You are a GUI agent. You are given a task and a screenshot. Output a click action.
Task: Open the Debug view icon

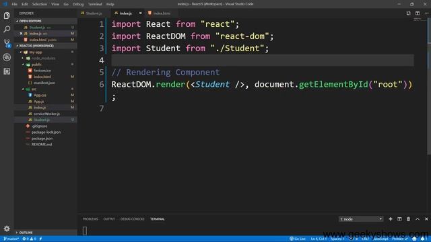tap(7, 57)
